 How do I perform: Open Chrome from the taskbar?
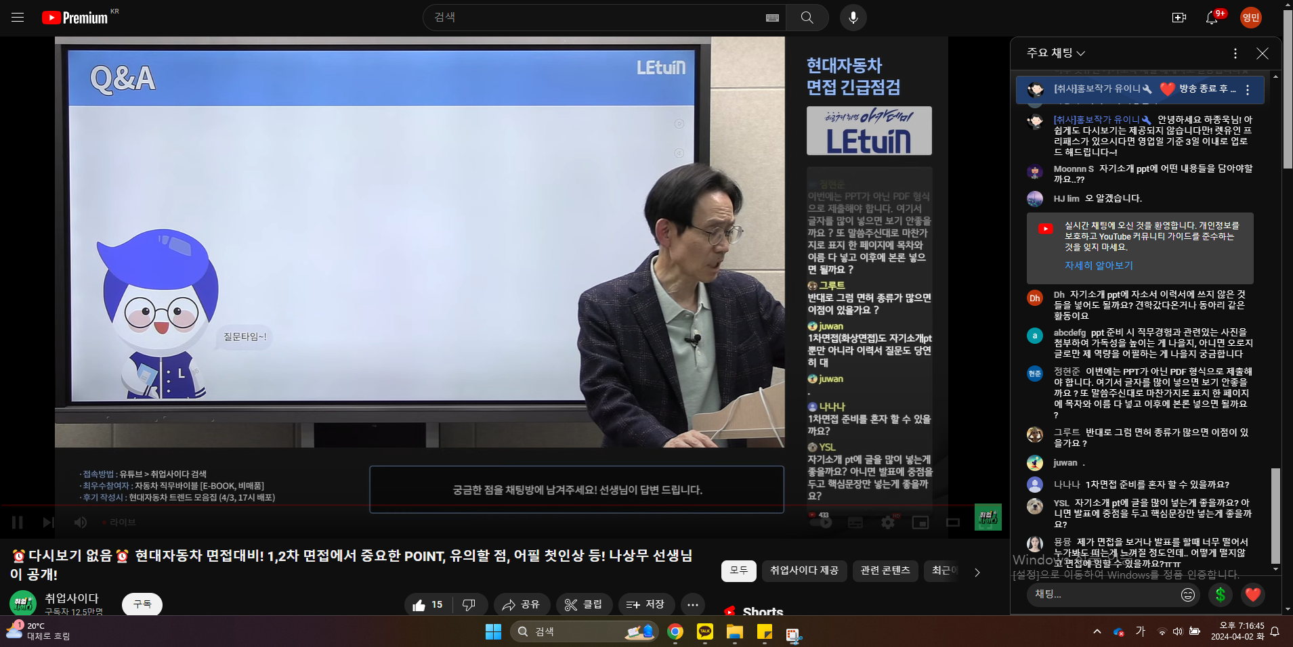click(x=675, y=631)
